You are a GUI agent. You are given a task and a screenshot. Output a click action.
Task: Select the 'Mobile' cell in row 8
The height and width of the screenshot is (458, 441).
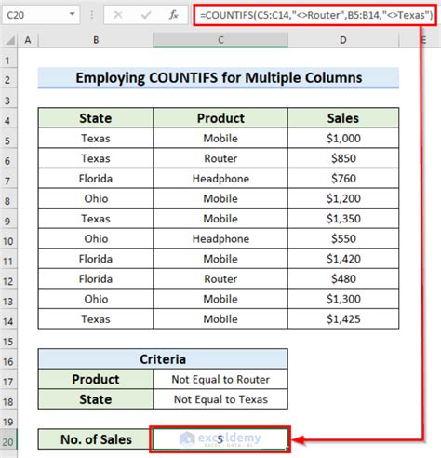click(x=220, y=198)
